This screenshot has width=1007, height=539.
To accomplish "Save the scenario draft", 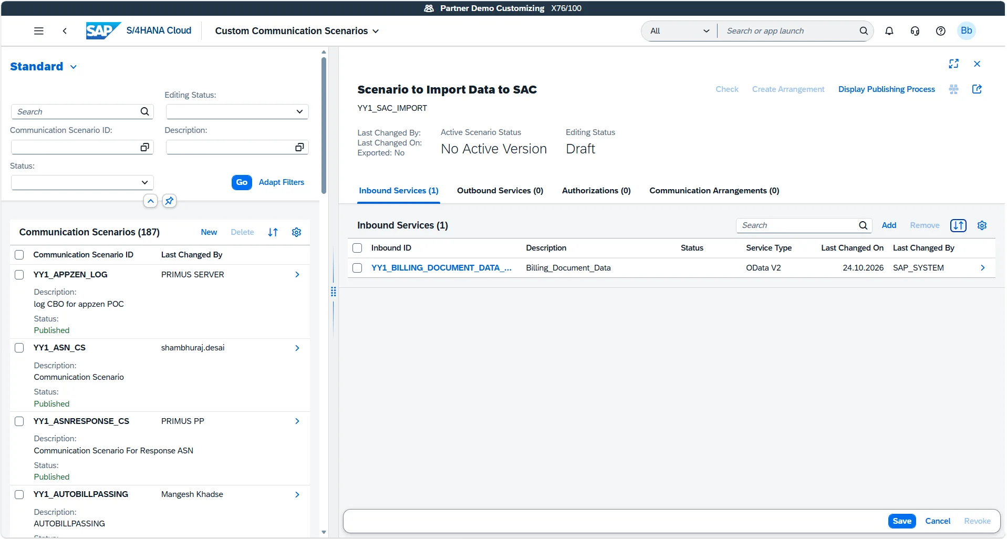I will [x=902, y=521].
